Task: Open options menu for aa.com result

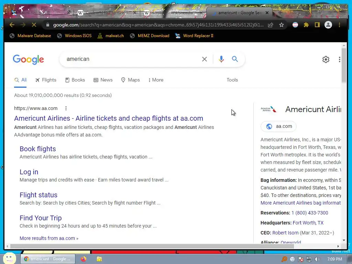Action: tap(66, 108)
